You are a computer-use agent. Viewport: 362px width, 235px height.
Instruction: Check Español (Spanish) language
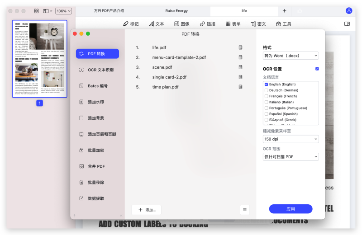[x=266, y=114]
